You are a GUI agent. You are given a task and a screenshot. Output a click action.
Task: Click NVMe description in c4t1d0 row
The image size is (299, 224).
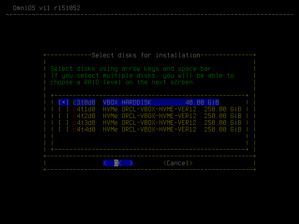[150, 109]
